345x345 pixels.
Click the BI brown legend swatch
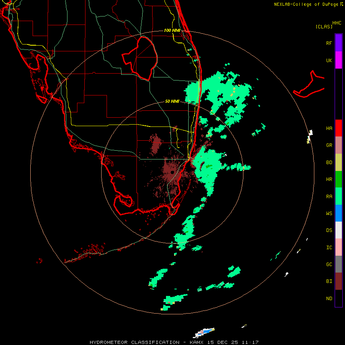point(338,281)
